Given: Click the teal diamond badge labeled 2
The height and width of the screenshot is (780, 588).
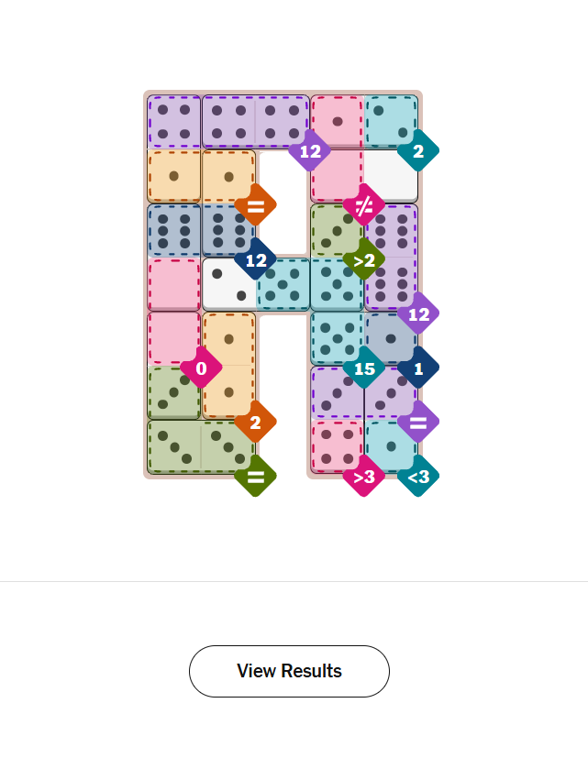Looking at the screenshot, I should (x=417, y=151).
